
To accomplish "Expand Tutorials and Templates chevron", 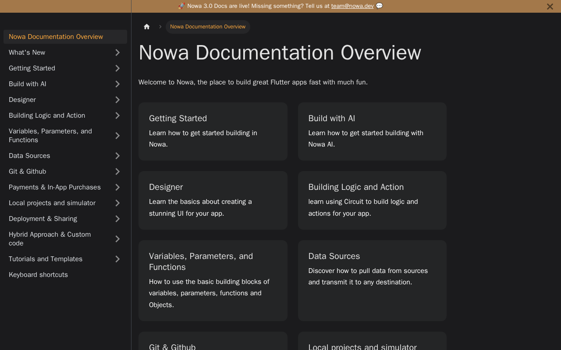I will pos(117,259).
